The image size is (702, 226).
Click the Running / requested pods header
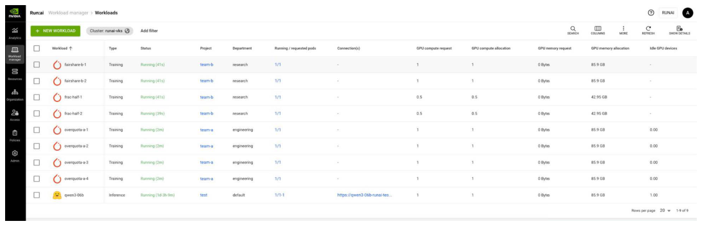point(295,48)
